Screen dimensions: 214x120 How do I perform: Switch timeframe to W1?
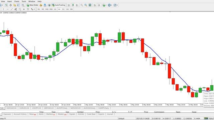[68, 9]
